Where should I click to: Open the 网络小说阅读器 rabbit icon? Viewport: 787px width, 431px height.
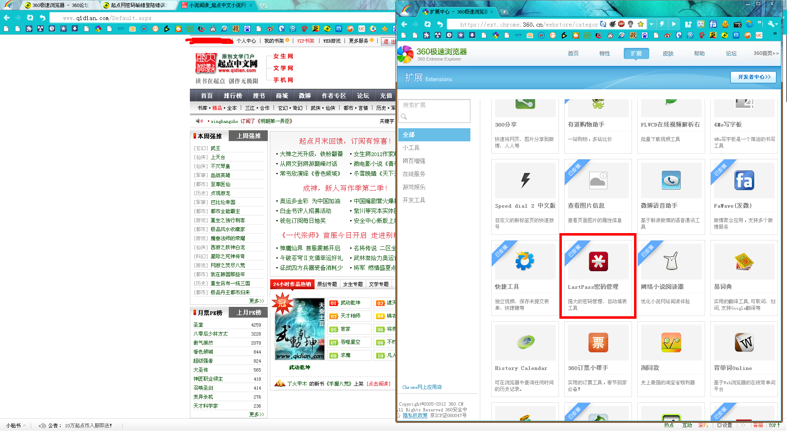(x=671, y=261)
